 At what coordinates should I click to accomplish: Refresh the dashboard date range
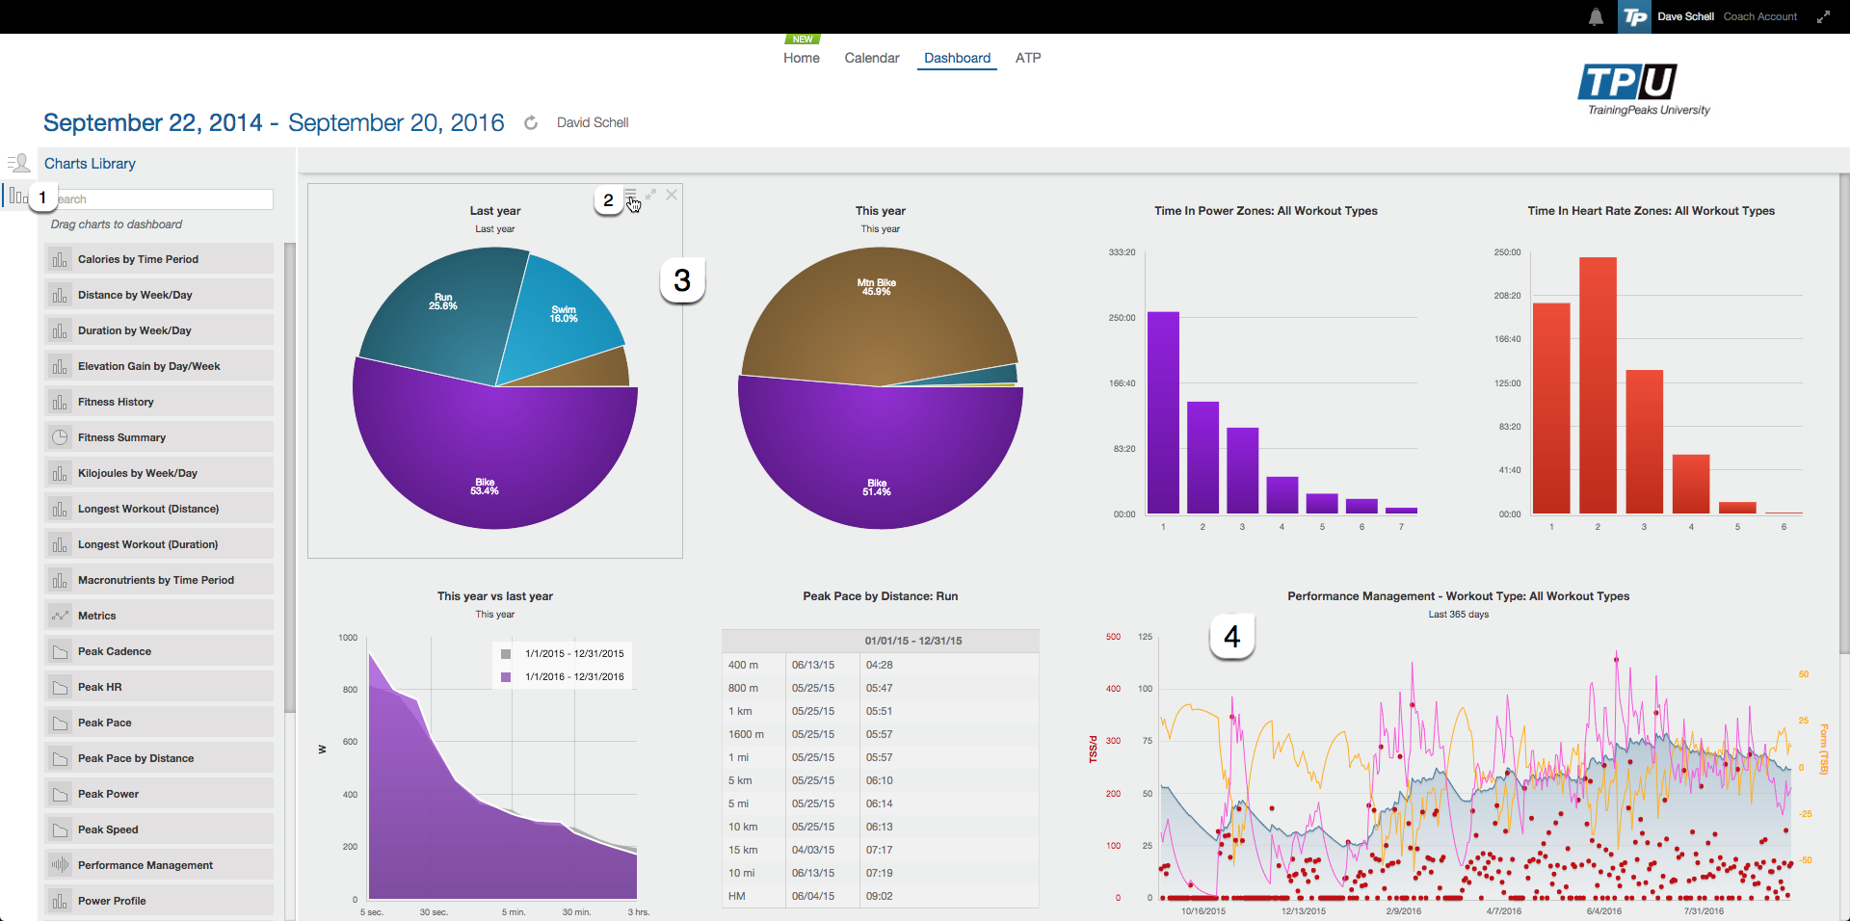click(531, 122)
